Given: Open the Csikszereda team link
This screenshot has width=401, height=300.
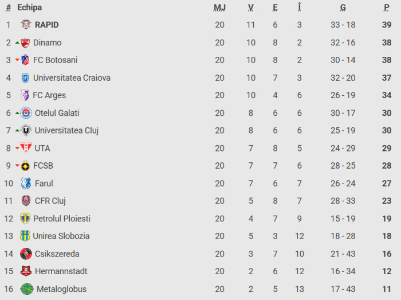Looking at the screenshot, I should pos(57,254).
